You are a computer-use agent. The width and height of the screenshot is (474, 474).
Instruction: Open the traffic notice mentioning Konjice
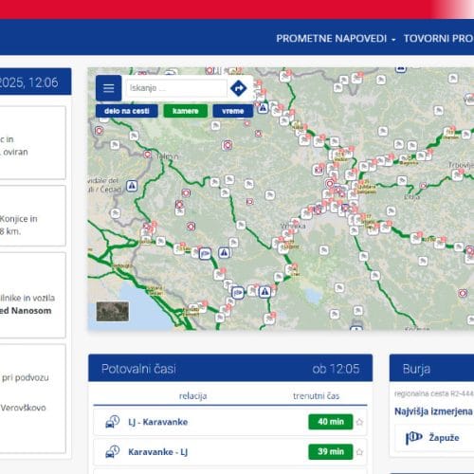coord(32,216)
